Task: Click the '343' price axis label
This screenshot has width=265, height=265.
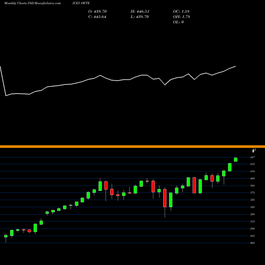Action: point(252,207)
